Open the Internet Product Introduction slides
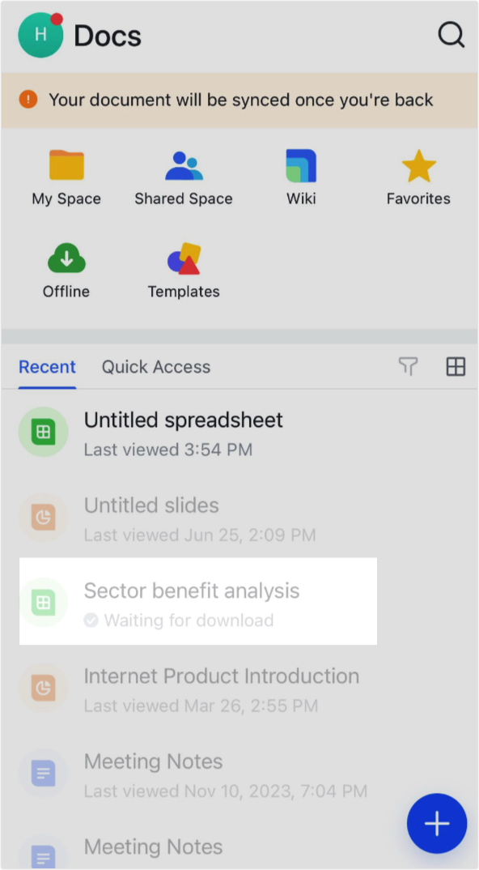Image resolution: width=479 pixels, height=870 pixels. coord(222,676)
